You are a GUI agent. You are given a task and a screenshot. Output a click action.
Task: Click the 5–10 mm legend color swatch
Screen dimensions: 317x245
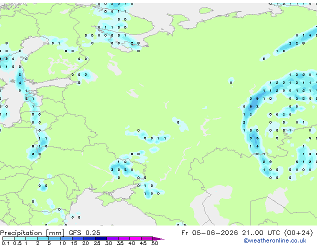(55, 238)
